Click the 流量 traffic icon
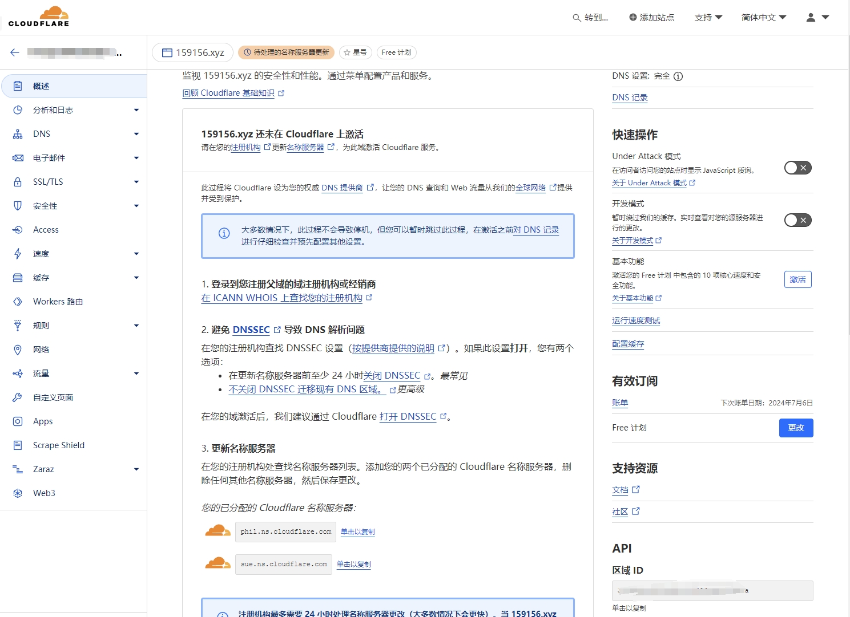The width and height of the screenshot is (850, 617). [x=18, y=374]
